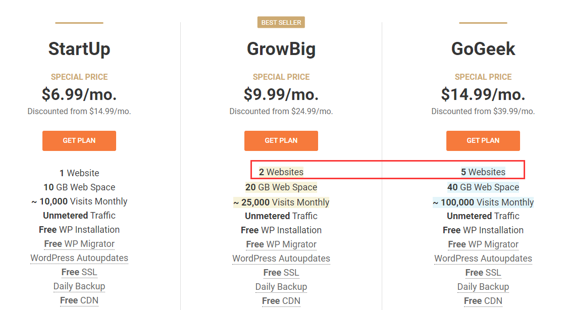Open Free WP Migrator info in StartUp
Image resolution: width=565 pixels, height=310 pixels.
click(x=79, y=244)
